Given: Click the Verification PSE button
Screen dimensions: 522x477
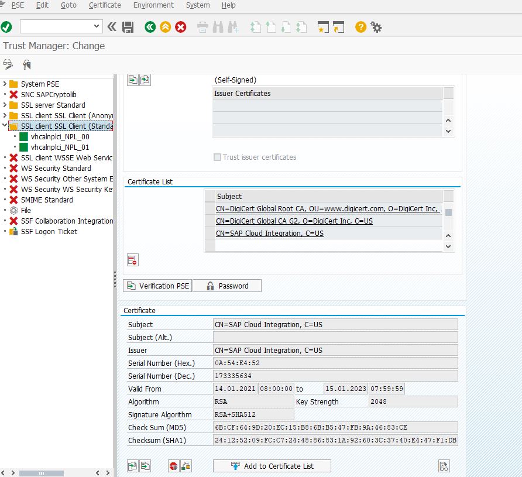Looking at the screenshot, I should 157,286.
